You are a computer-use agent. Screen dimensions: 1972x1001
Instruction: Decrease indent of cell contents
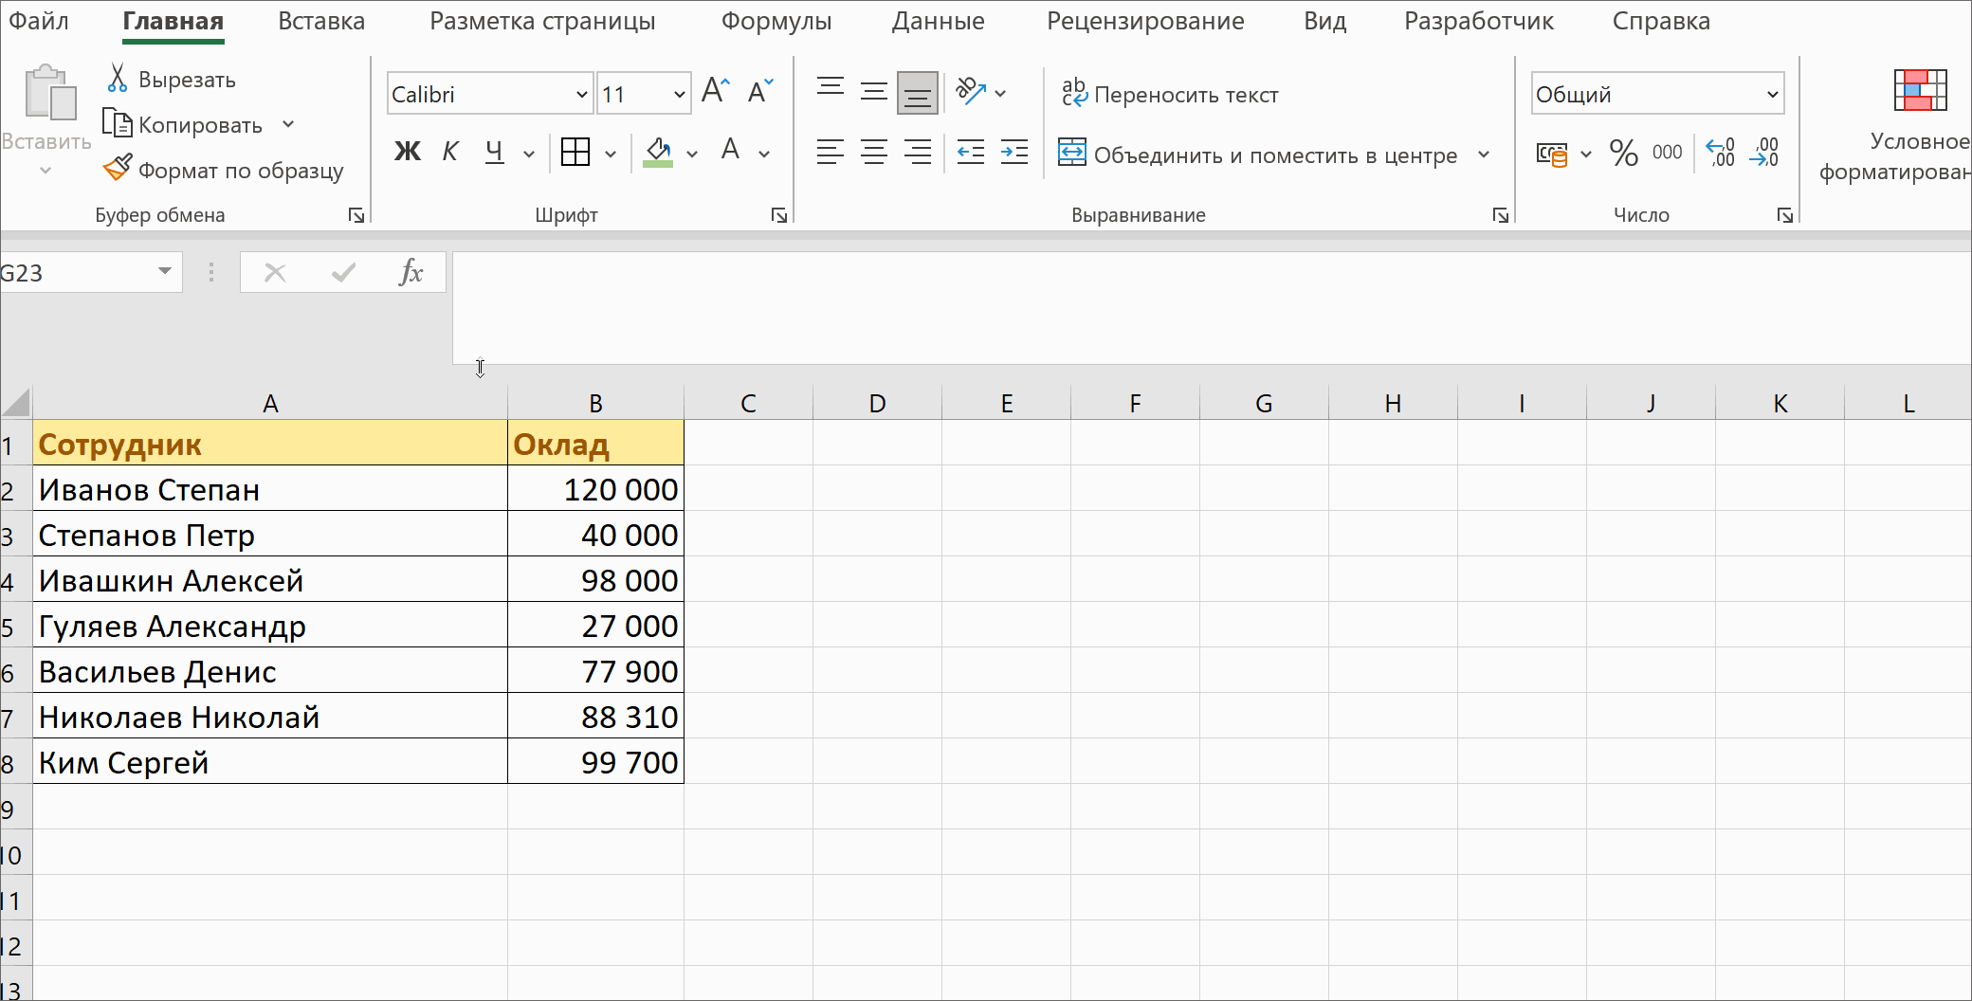point(971,152)
